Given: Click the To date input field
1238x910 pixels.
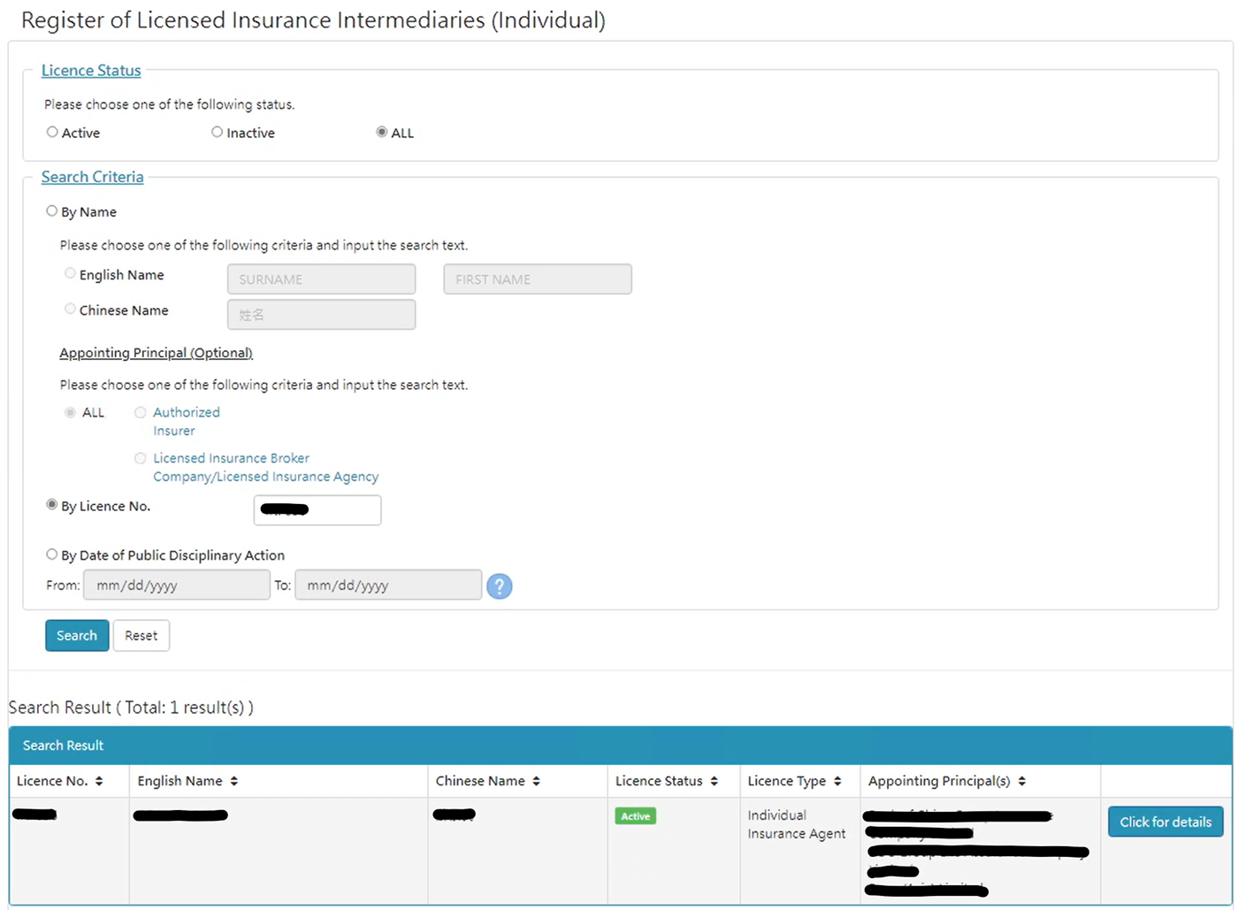Looking at the screenshot, I should pos(388,585).
